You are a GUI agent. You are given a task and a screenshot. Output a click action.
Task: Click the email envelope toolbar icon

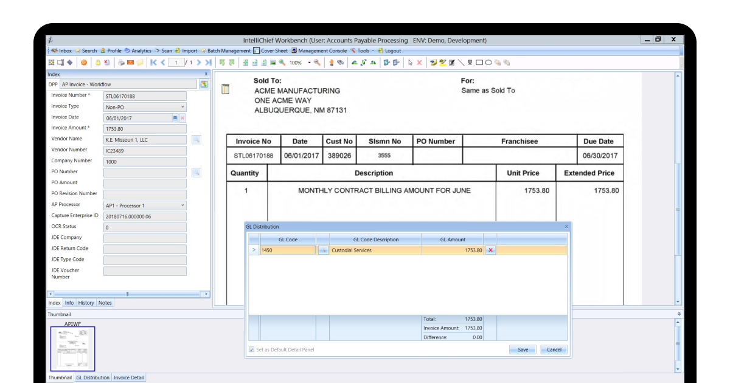pyautogui.click(x=130, y=63)
